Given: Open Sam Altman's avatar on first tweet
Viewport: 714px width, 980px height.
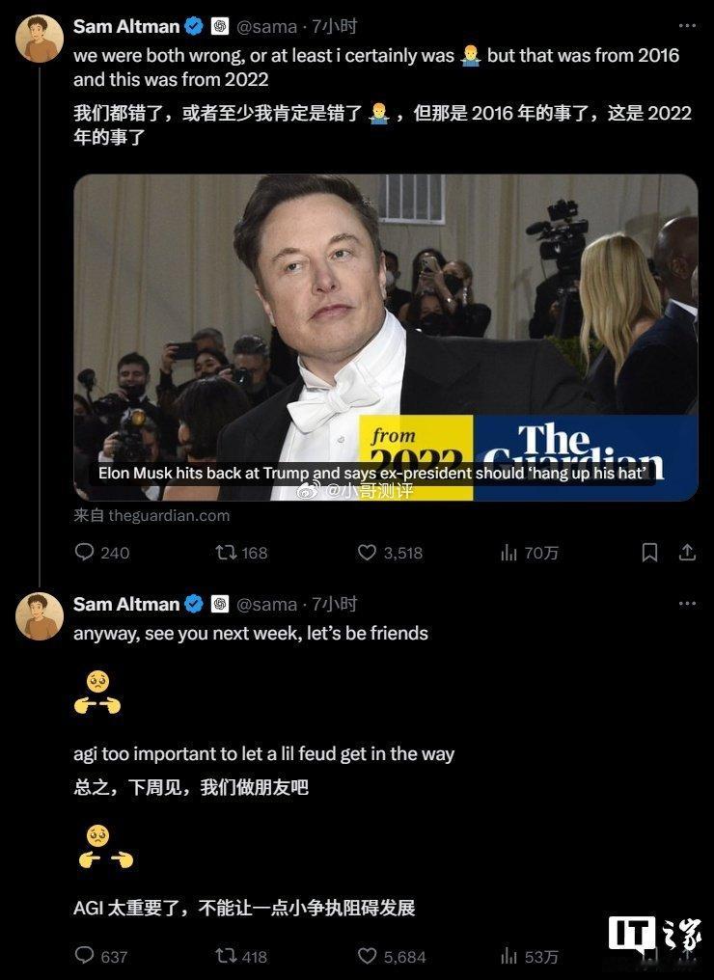Looking at the screenshot, I should (40, 39).
